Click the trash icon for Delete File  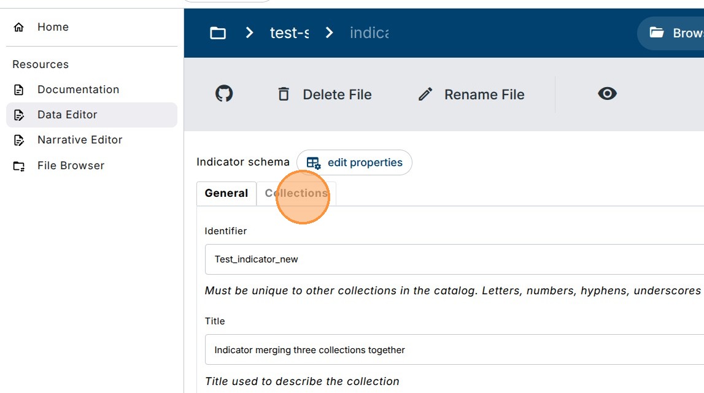coord(284,94)
